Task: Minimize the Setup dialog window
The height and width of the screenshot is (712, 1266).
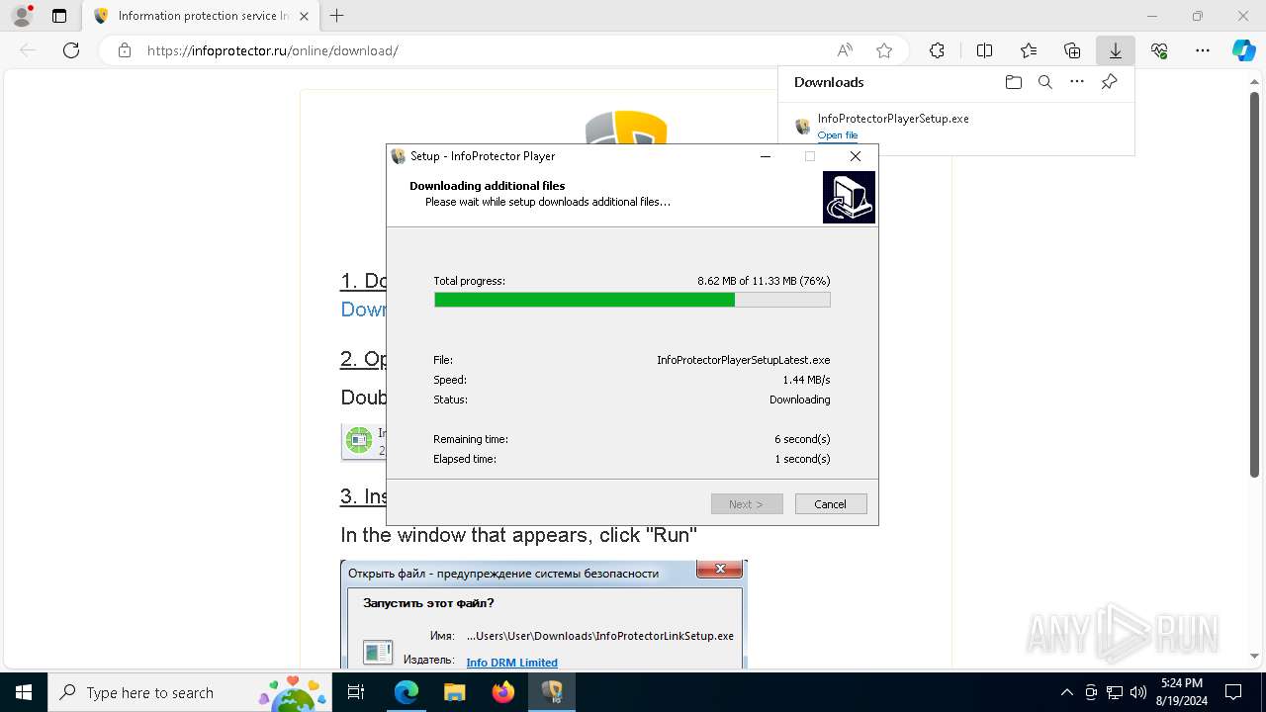Action: point(765,156)
